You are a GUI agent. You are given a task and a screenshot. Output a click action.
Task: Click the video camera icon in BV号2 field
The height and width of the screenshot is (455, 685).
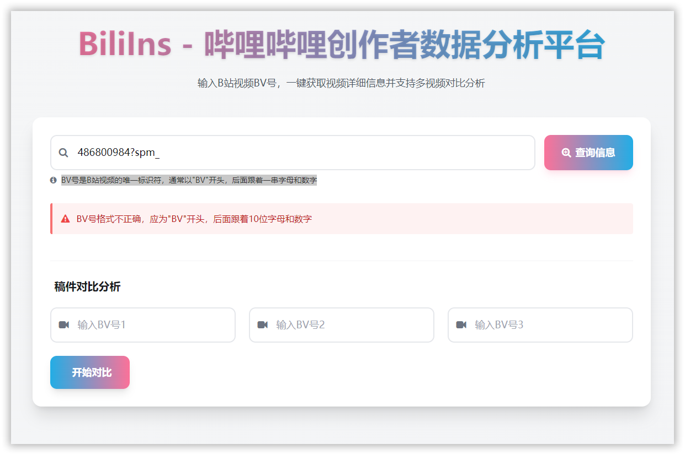pyautogui.click(x=263, y=325)
